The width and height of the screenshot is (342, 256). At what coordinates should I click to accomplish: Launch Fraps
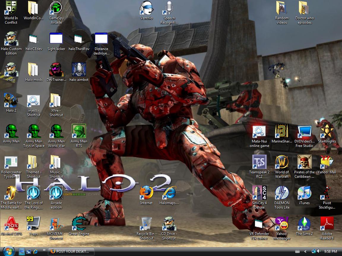[x=34, y=223]
